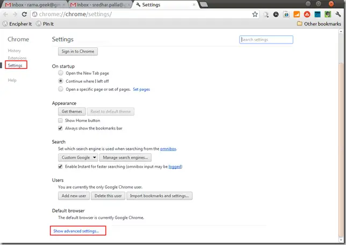The width and height of the screenshot is (346, 245).
Task: Click the red StumbleUpon extension icon
Action: [x=307, y=15]
